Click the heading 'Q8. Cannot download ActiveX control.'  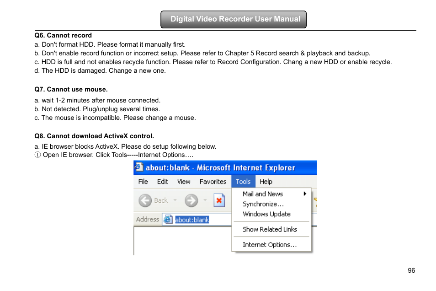(94, 136)
